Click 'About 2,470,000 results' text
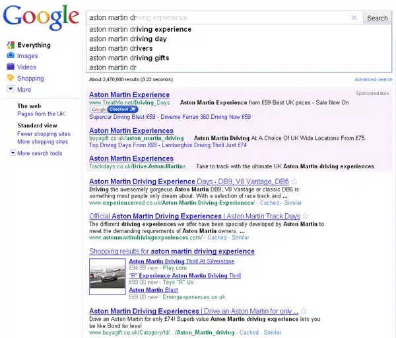The image size is (396, 338). pos(131,80)
